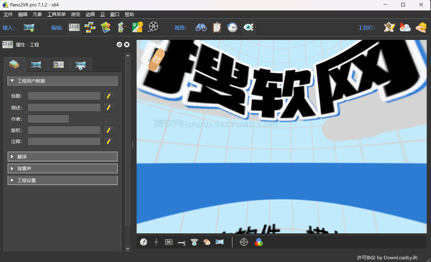431x262 pixels.
Task: Close the 属性 - 工程 panel
Action: point(127,45)
